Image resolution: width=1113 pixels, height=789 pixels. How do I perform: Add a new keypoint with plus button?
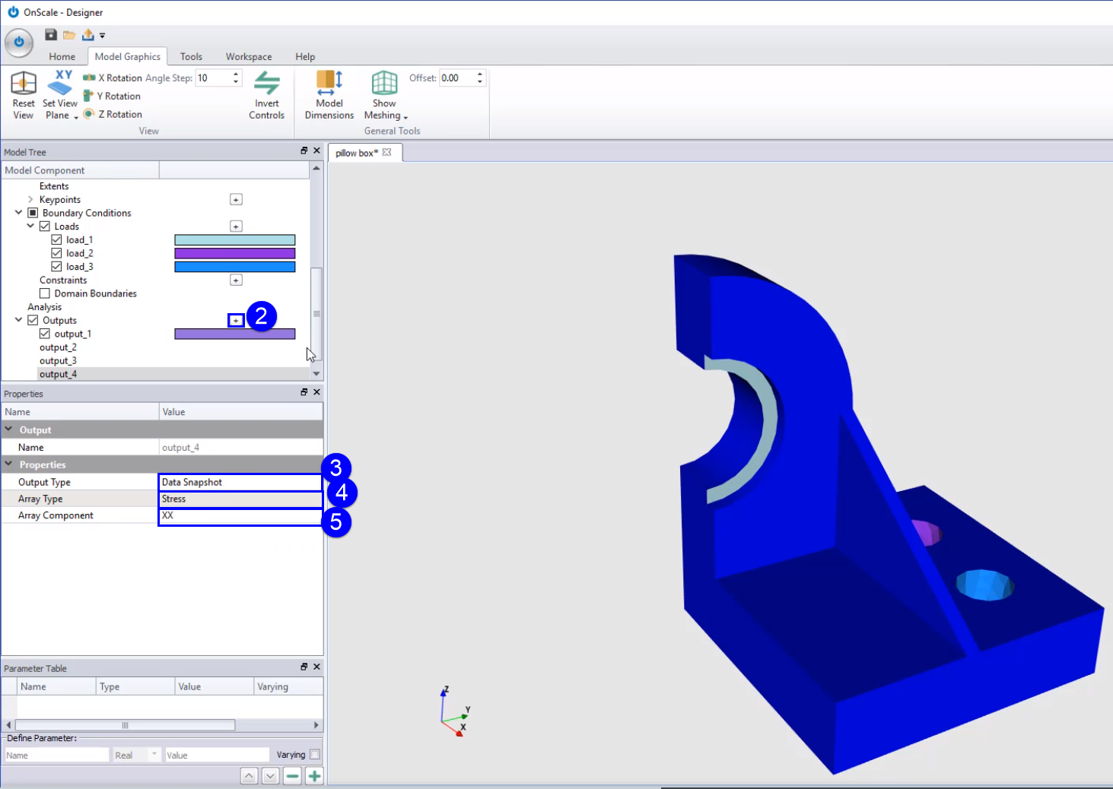point(236,200)
